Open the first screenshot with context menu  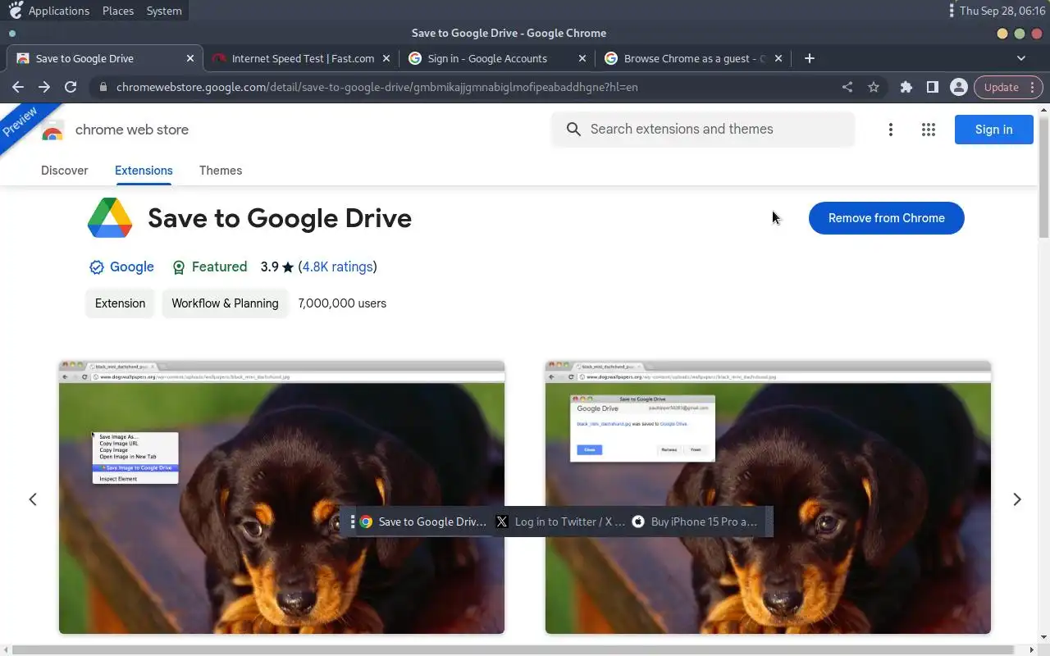(281, 497)
